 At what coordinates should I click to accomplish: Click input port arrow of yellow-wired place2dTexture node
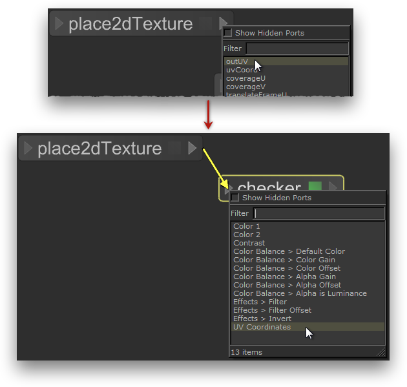click(28, 149)
